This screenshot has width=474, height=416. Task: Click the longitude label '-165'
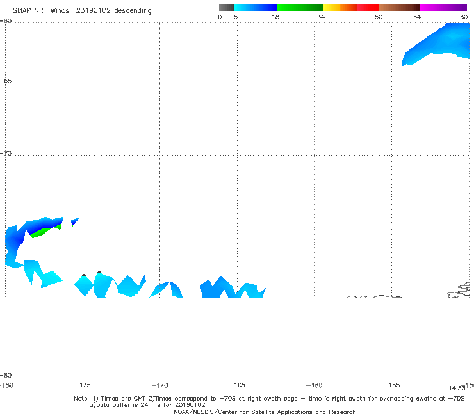(237, 385)
